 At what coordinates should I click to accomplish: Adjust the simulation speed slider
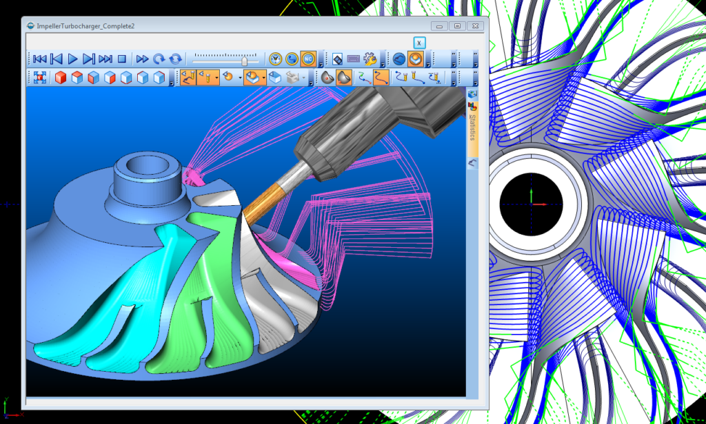243,60
